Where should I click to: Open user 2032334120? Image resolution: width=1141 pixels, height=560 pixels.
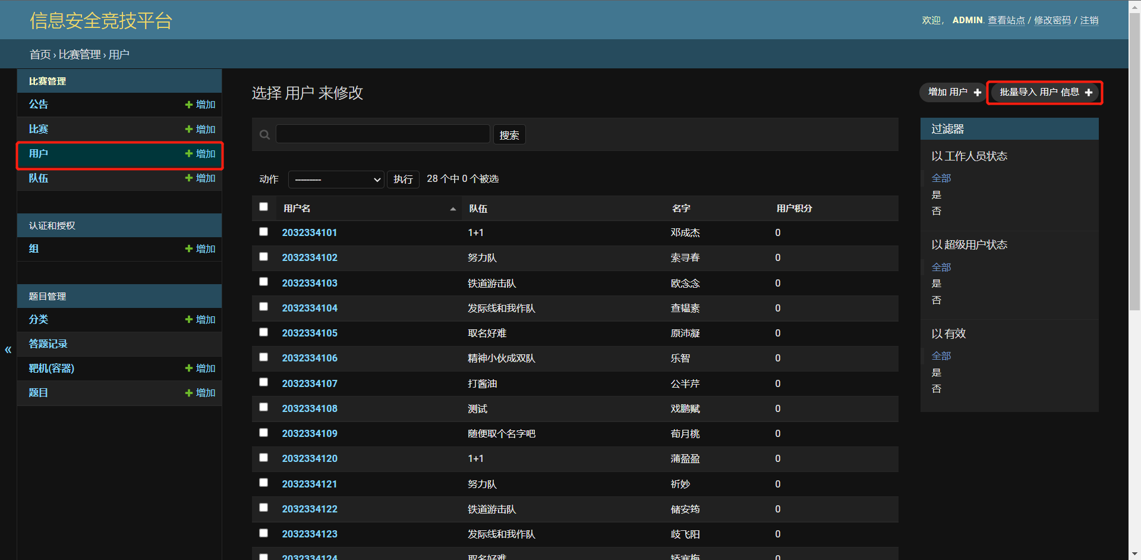[310, 458]
